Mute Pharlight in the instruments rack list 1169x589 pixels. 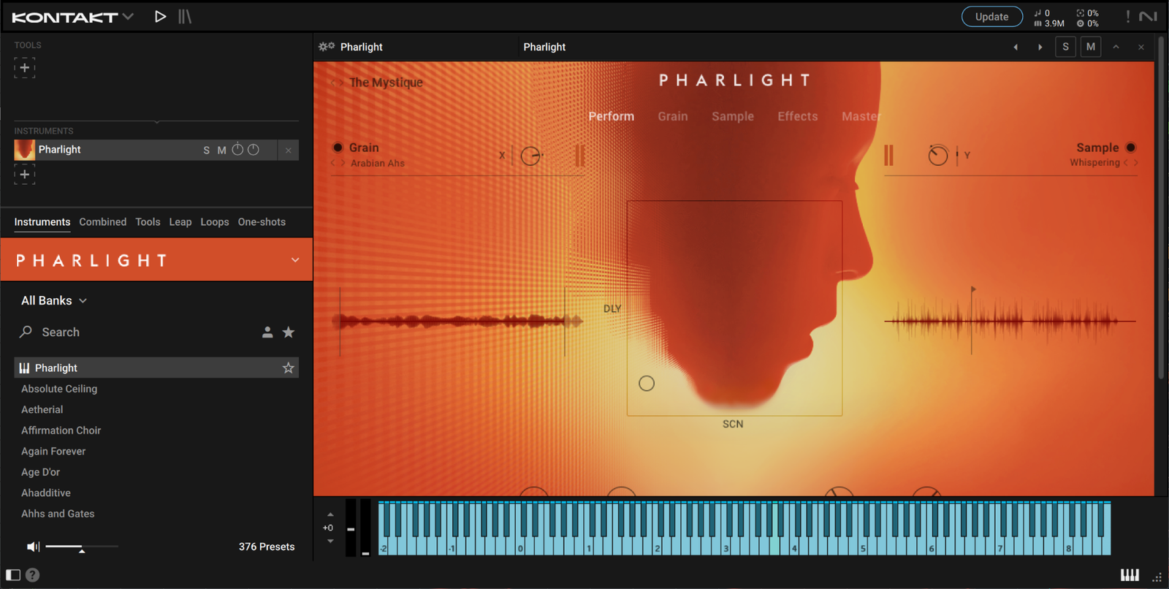click(x=221, y=150)
